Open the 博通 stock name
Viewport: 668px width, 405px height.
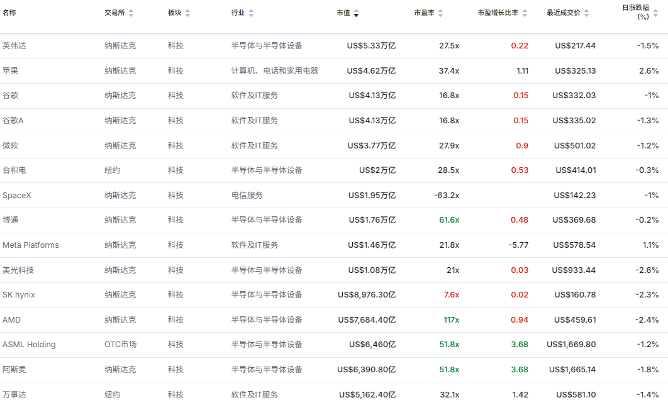11,220
